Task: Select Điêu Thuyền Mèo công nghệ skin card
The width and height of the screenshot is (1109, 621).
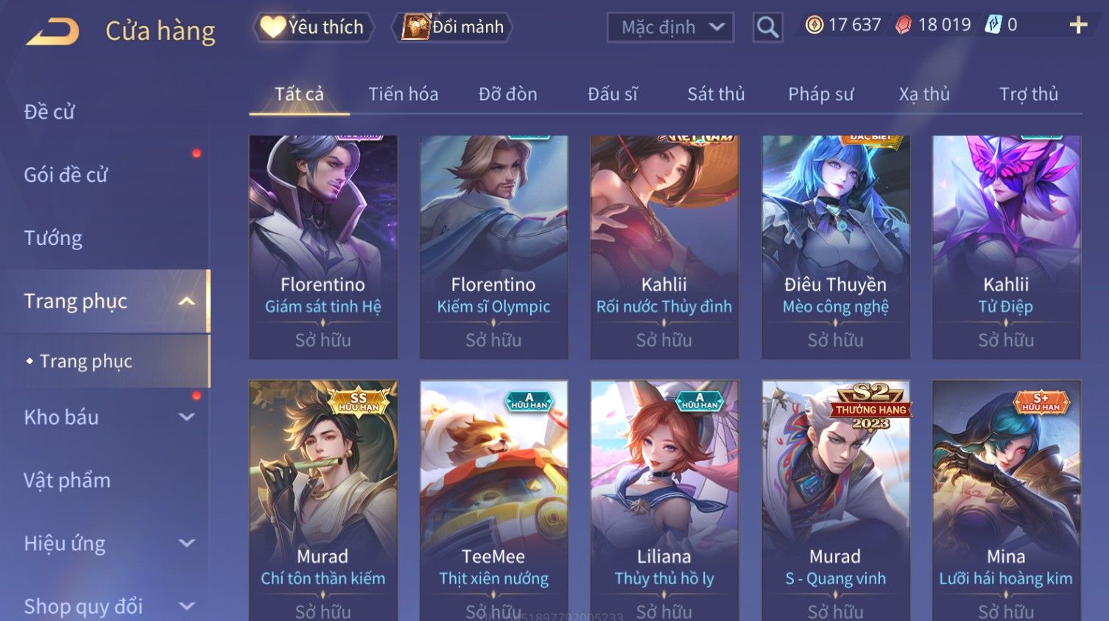Action: (836, 247)
